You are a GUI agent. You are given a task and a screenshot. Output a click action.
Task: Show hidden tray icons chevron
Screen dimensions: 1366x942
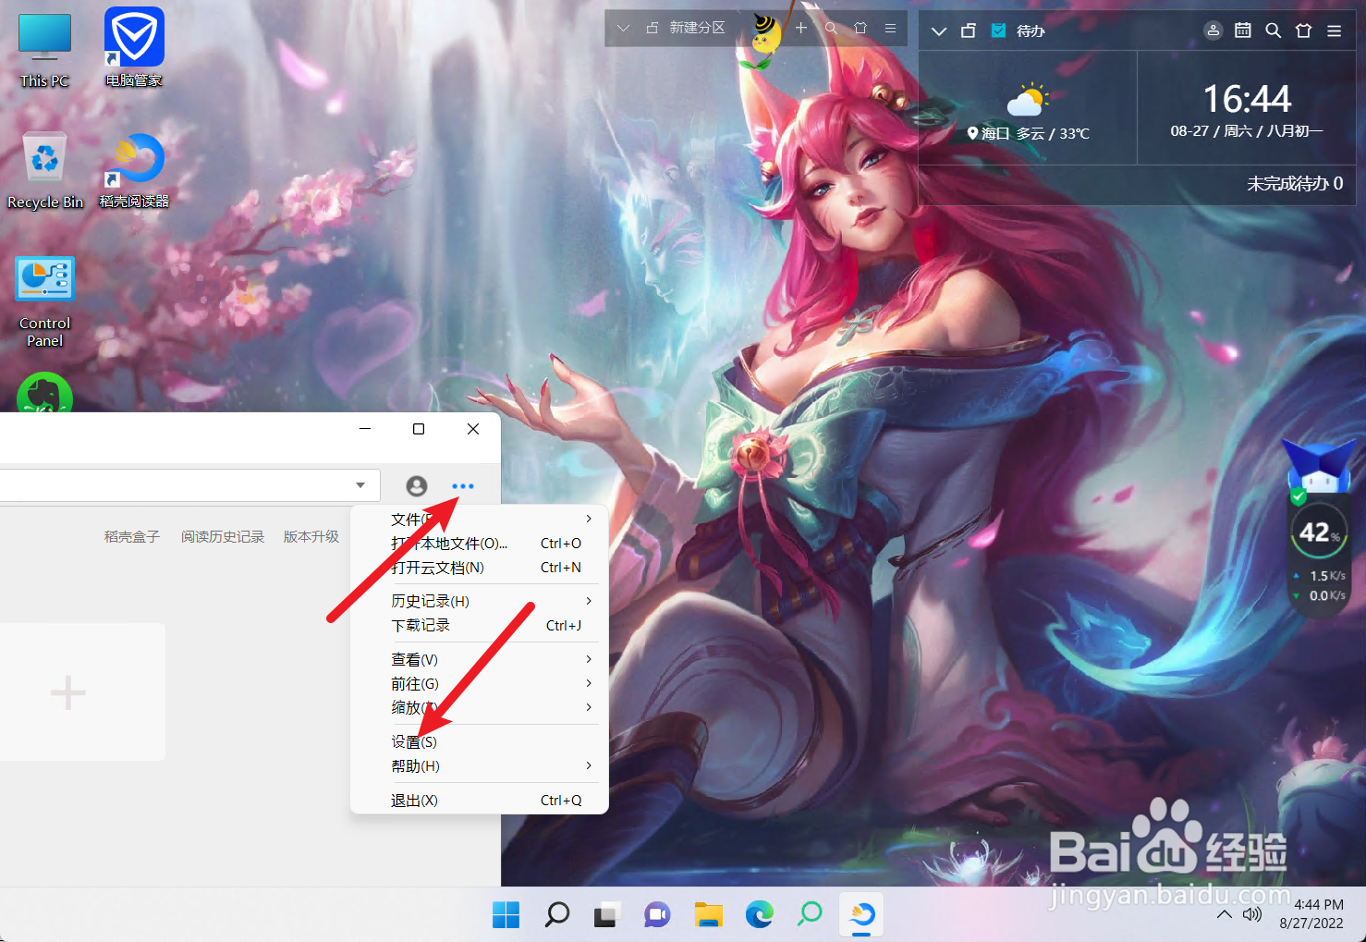(x=1224, y=914)
